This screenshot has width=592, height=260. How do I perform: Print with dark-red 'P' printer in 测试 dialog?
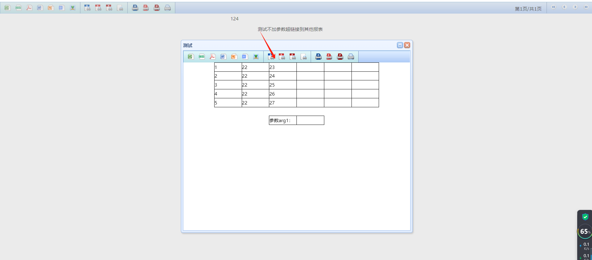pos(340,57)
